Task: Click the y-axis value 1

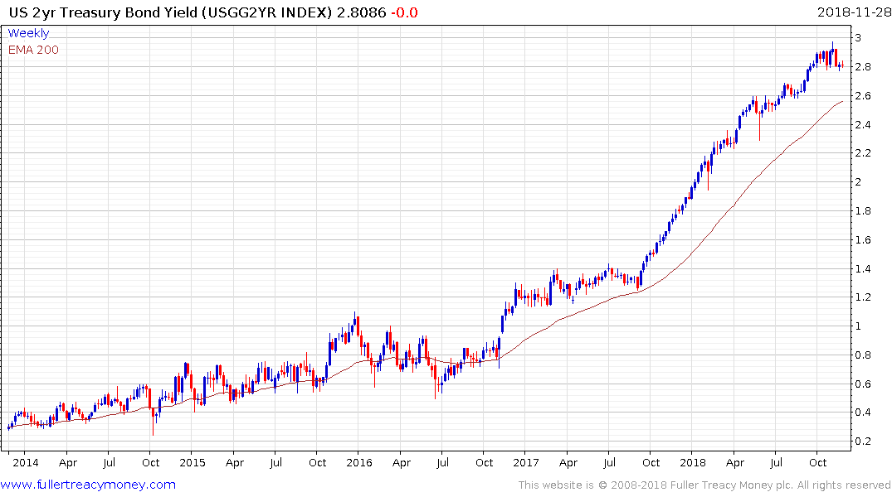Action: pos(858,326)
